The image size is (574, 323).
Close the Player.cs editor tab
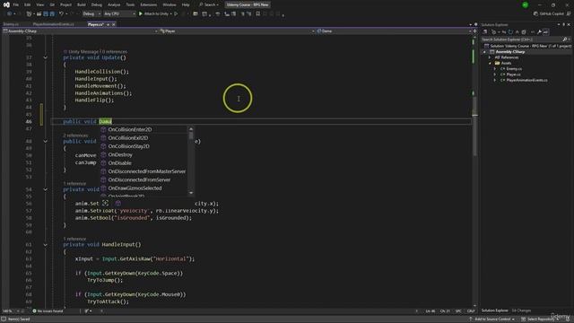click(114, 24)
